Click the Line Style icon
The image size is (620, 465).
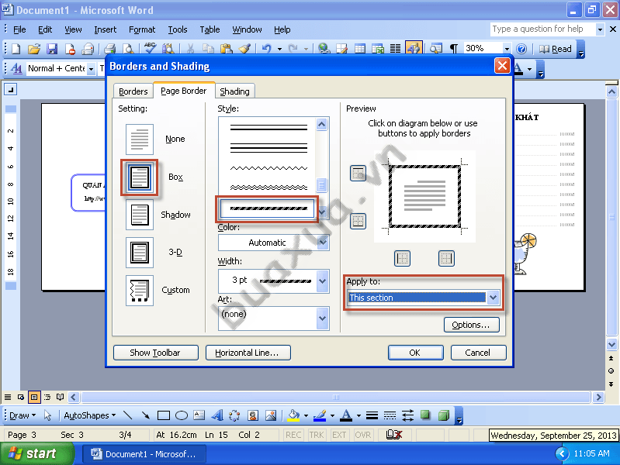click(372, 415)
